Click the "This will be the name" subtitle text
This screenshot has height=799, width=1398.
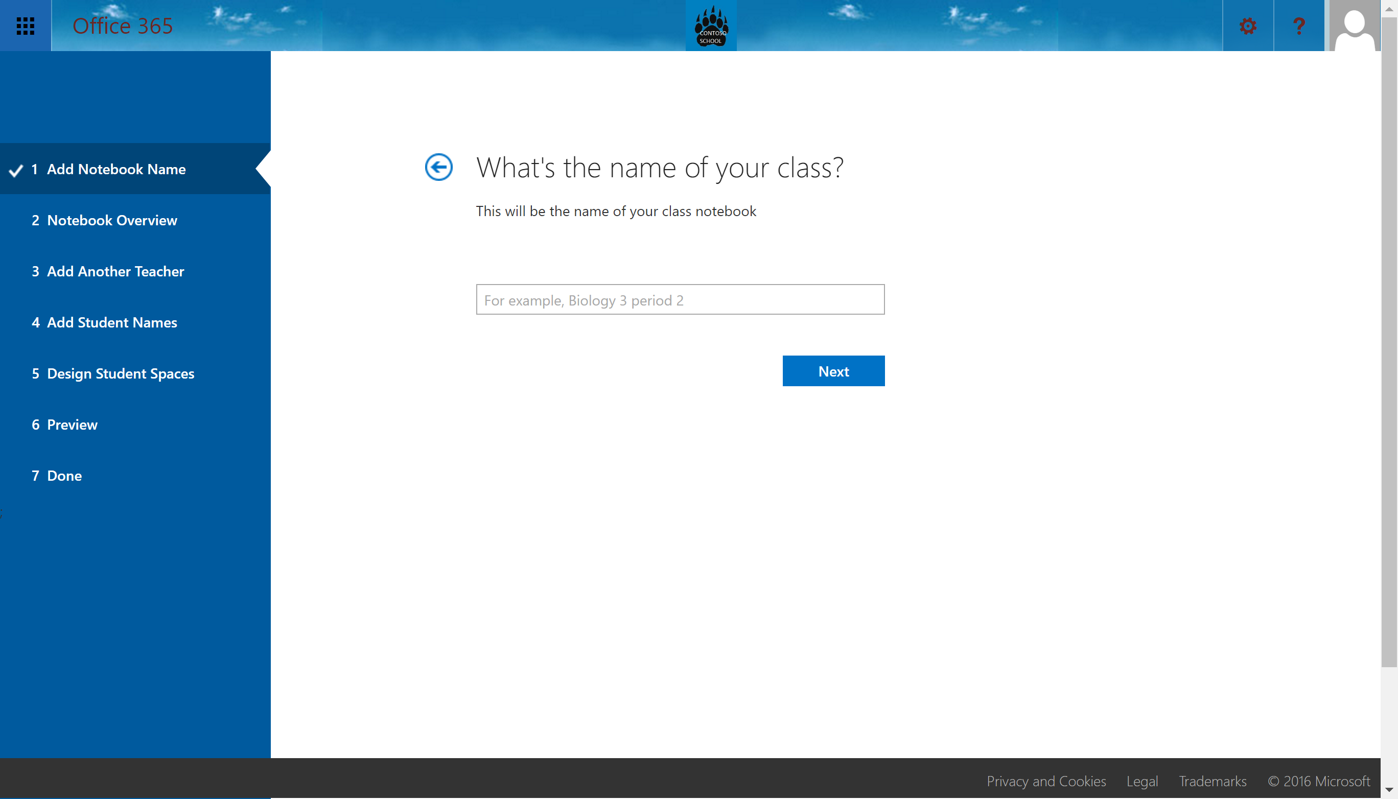coord(616,212)
